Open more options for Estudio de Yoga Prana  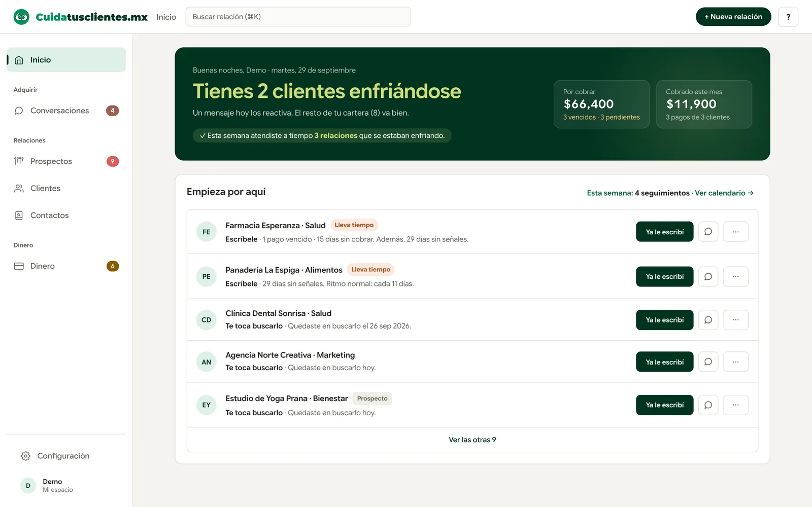coord(736,405)
